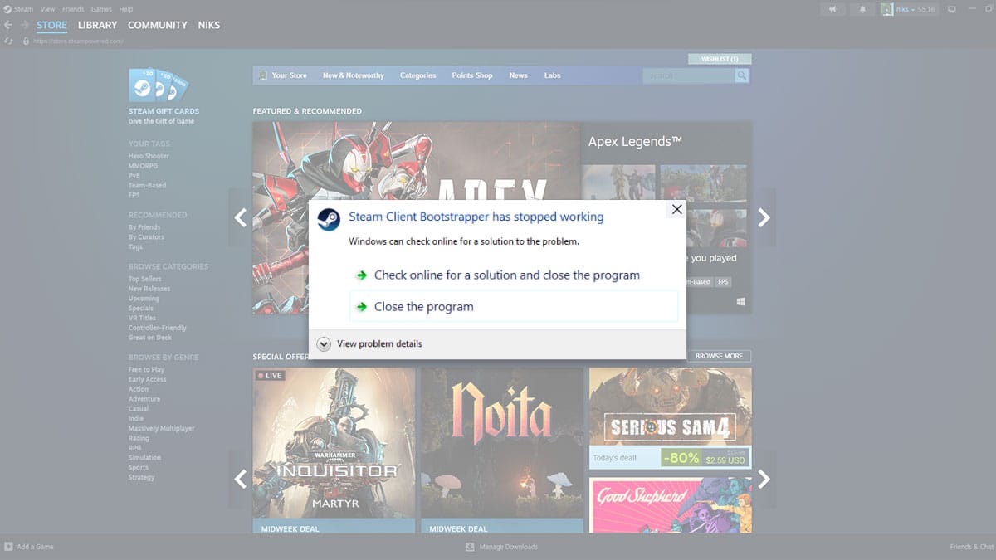The width and height of the screenshot is (996, 560).
Task: Open the Categories store dropdown
Action: click(417, 75)
